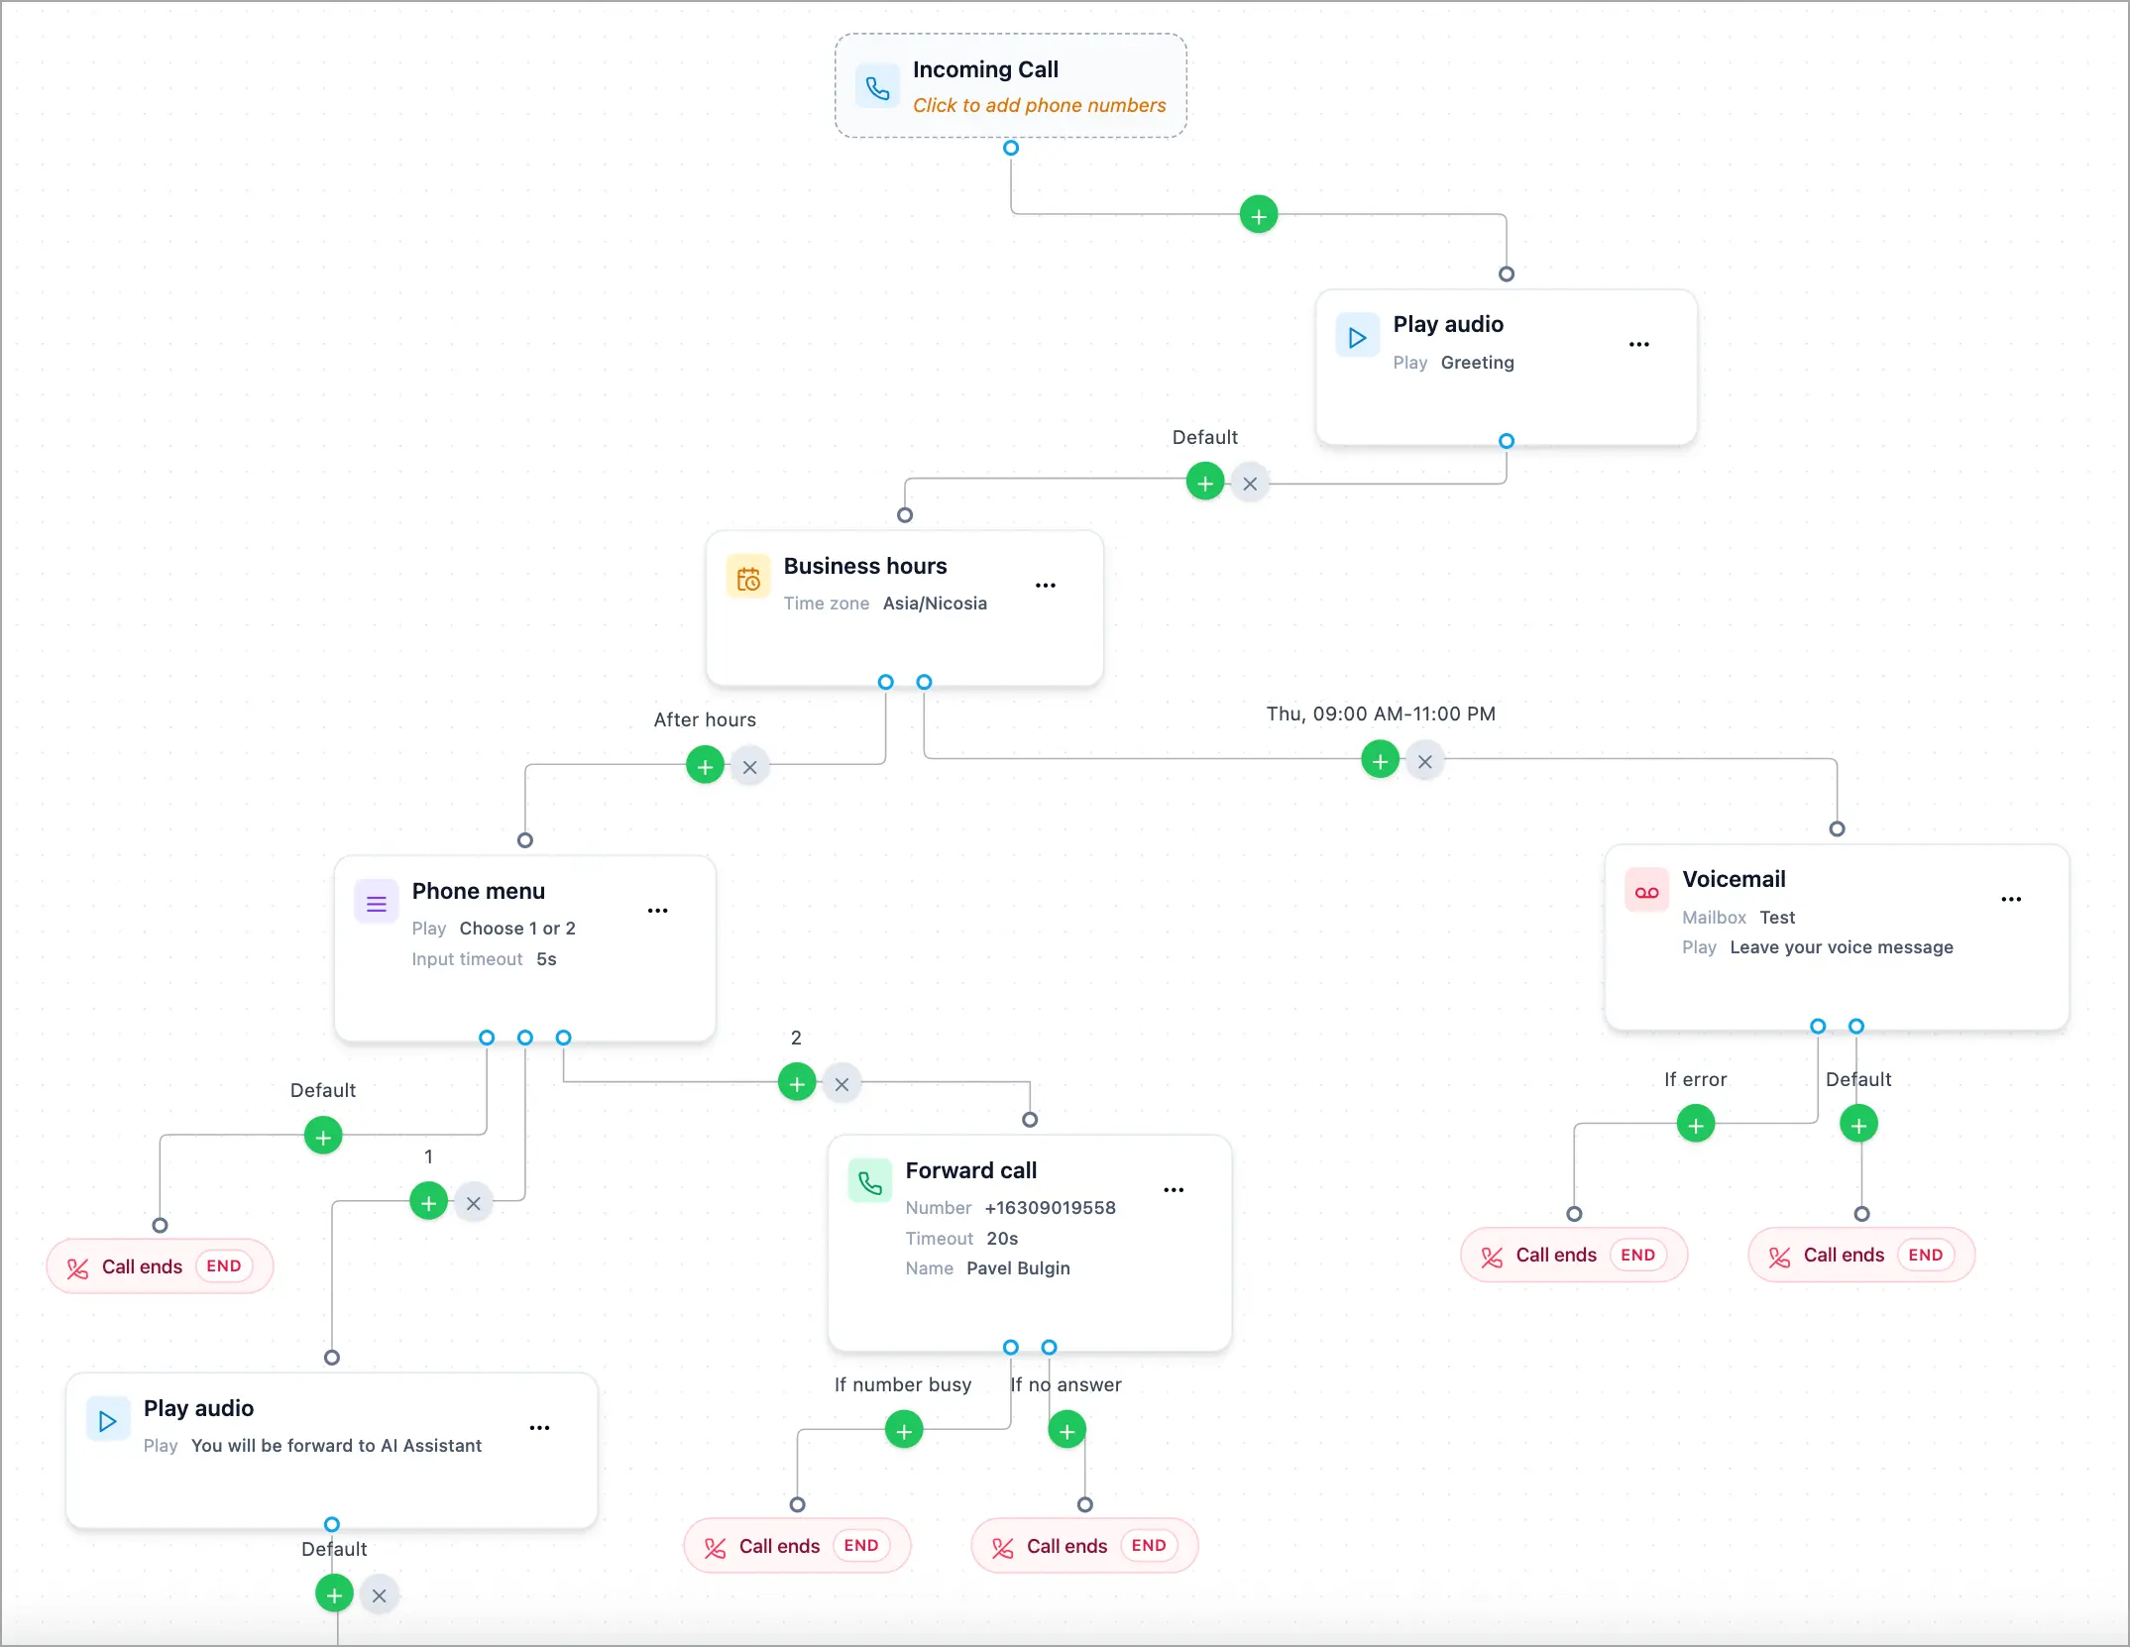This screenshot has width=2130, height=1647.
Task: Add step on Thu 09:00 AM-11:00 PM branch
Action: tap(1380, 760)
